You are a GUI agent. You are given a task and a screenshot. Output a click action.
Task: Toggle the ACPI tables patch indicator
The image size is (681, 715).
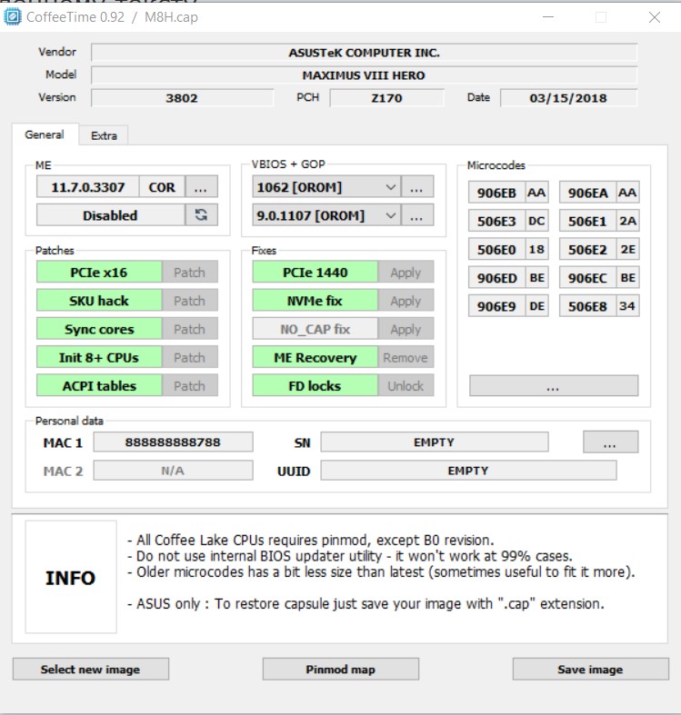point(99,386)
